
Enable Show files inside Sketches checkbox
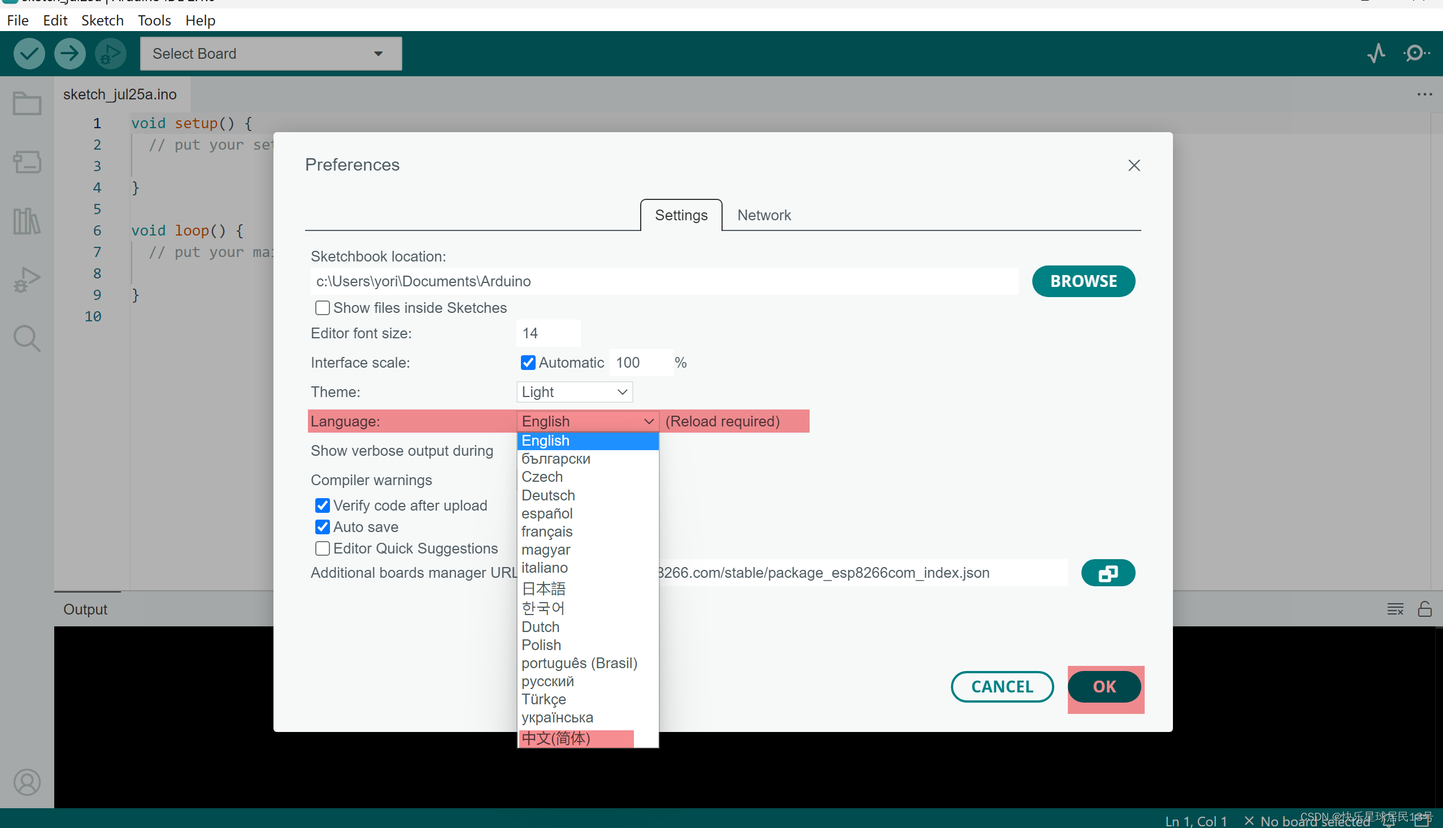point(323,308)
